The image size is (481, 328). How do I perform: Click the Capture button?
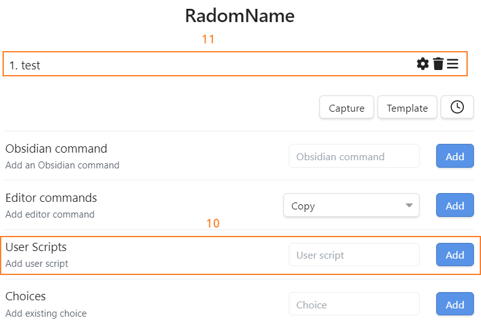coord(346,108)
